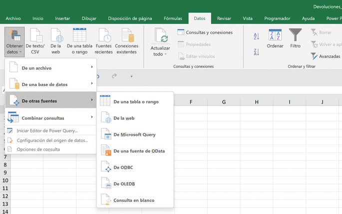This screenshot has width=342, height=214.
Task: Open quick access toolbar customize dropdown
Action: 131,76
